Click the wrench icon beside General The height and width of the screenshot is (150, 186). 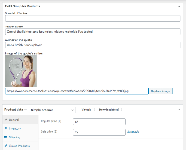[6, 120]
